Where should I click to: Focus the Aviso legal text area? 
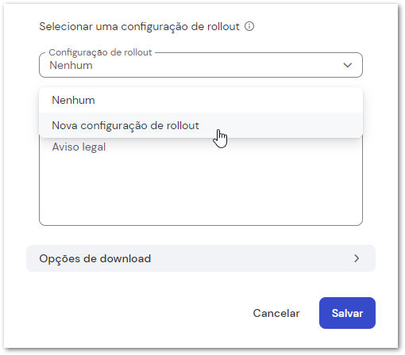coord(201,180)
